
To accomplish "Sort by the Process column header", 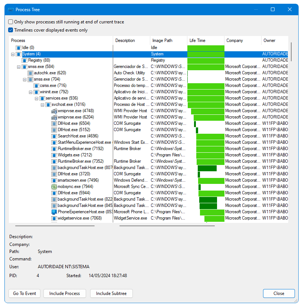I will 61,40.
